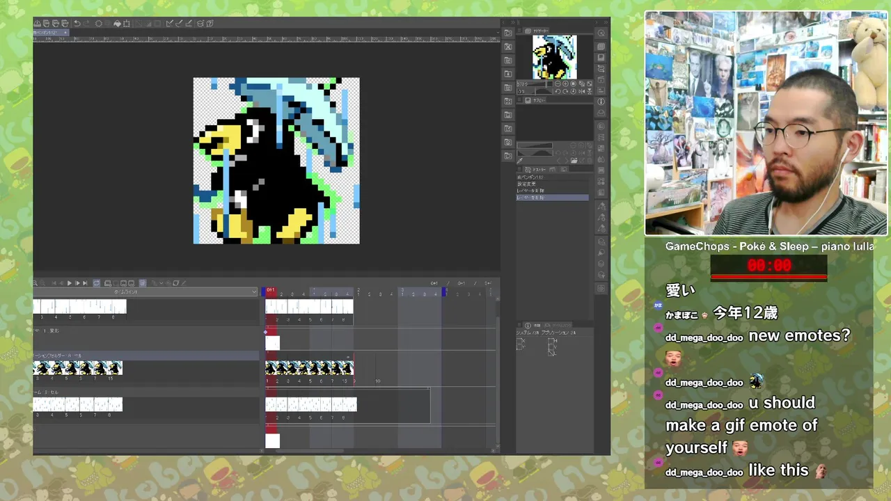
Task: Play the animation in the timeline
Action: [x=70, y=283]
